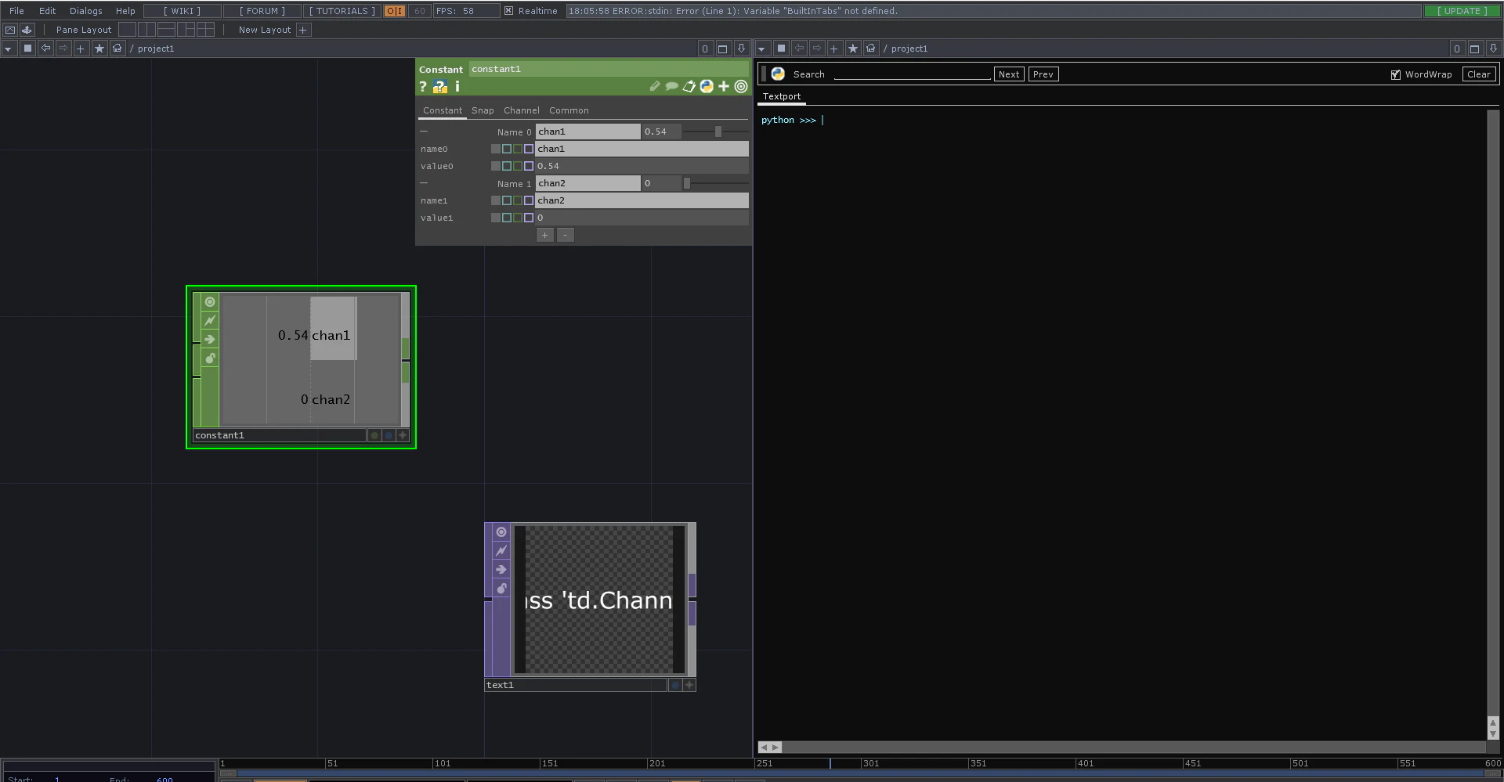
Task: Click the Name 0 value slider handle
Action: tap(718, 132)
